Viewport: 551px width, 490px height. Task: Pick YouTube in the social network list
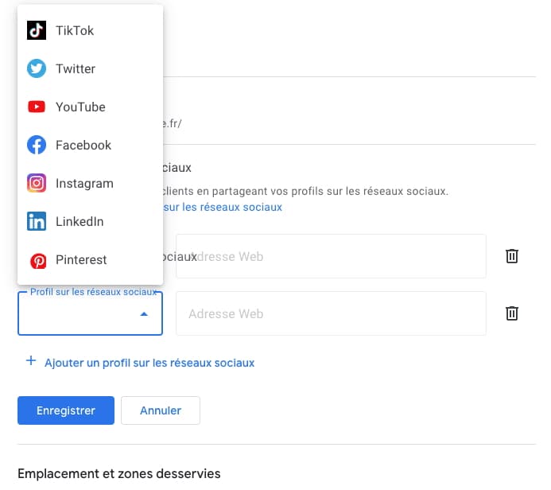click(91, 107)
